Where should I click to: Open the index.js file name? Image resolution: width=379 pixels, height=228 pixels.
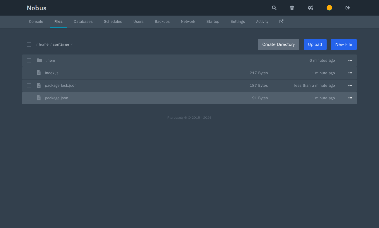[x=52, y=73]
